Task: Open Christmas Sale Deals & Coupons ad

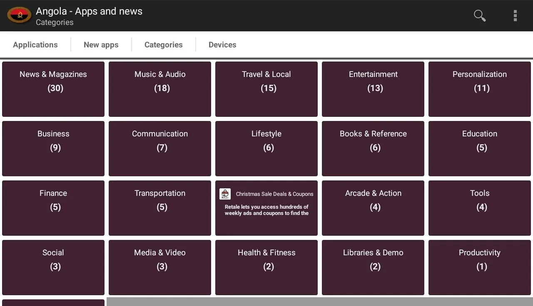Action: (x=266, y=208)
